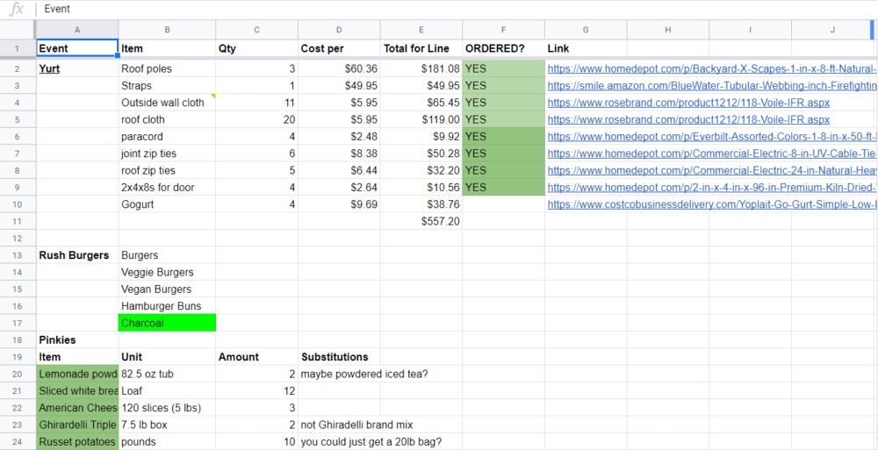This screenshot has width=878, height=450.
Task: Select the Hamburger Buns cell
Action: tap(167, 306)
